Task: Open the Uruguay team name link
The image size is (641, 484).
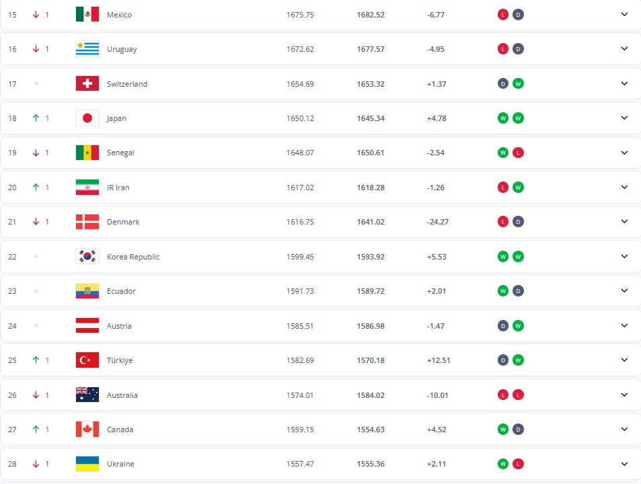Action: coord(122,49)
